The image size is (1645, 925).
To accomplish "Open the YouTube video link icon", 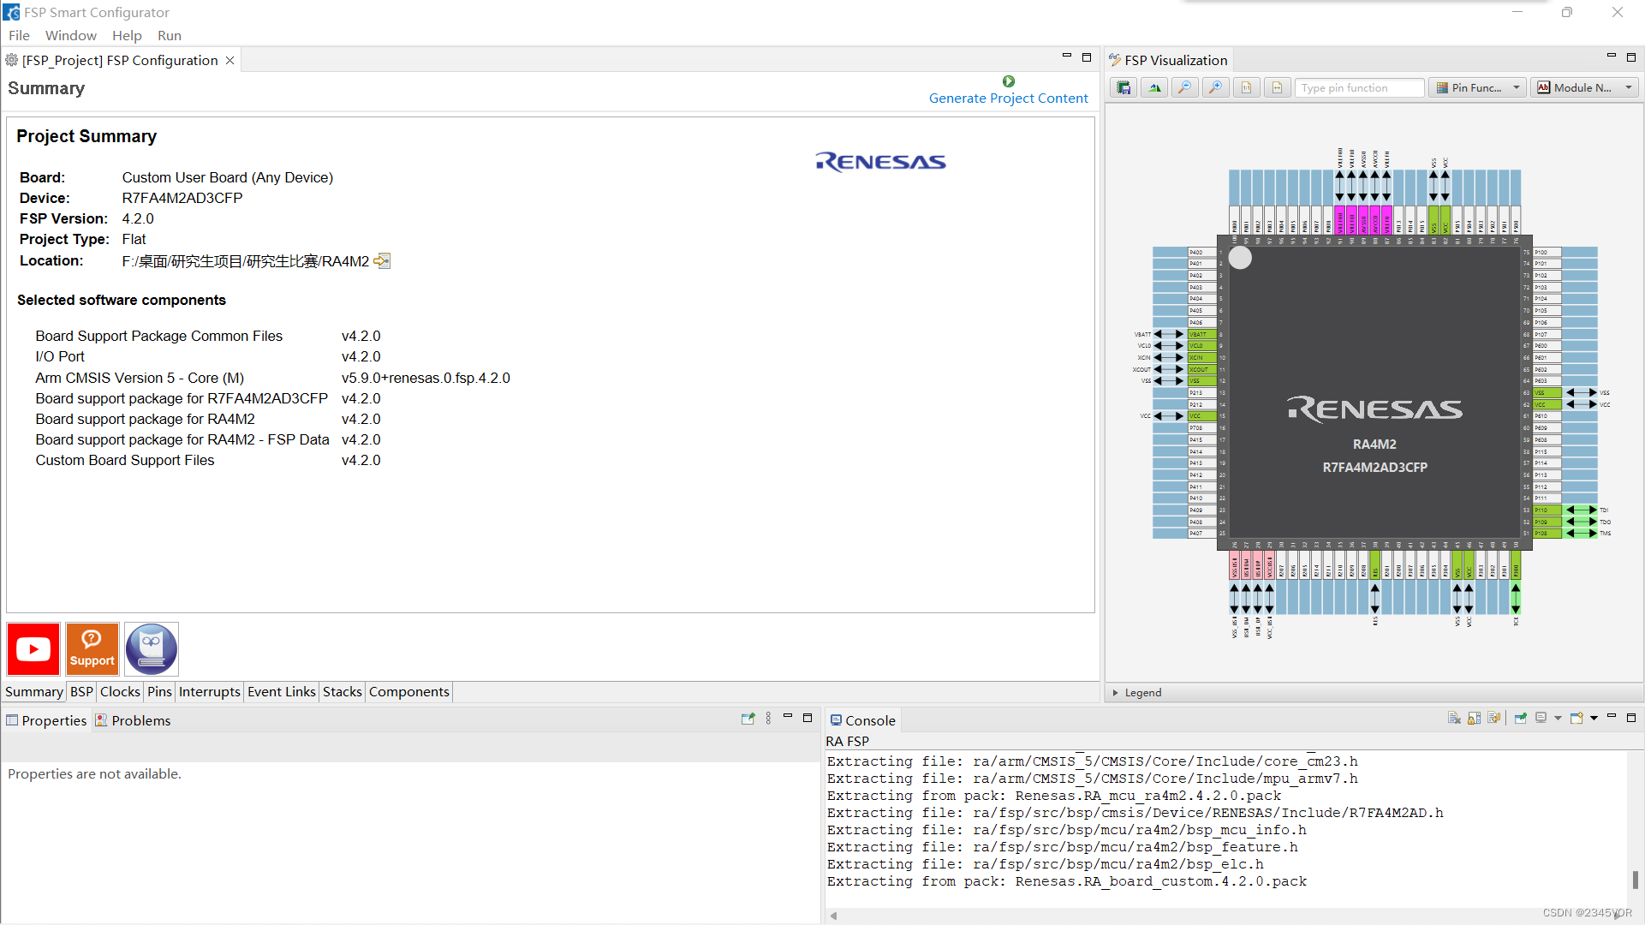I will [x=33, y=649].
